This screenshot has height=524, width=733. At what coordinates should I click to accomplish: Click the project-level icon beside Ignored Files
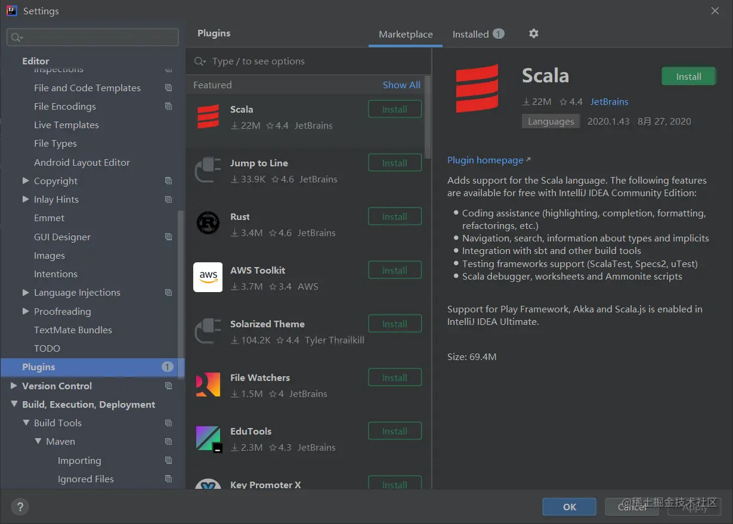(169, 479)
